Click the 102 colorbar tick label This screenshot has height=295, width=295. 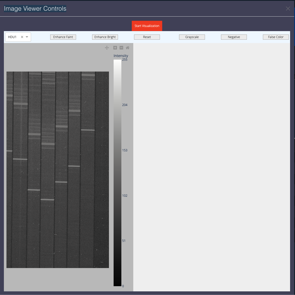pyautogui.click(x=125, y=195)
